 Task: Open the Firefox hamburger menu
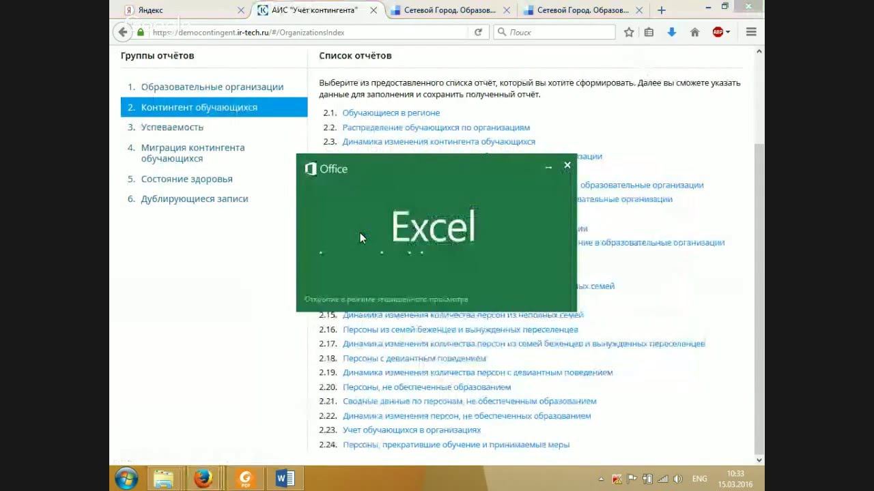pyautogui.click(x=751, y=32)
